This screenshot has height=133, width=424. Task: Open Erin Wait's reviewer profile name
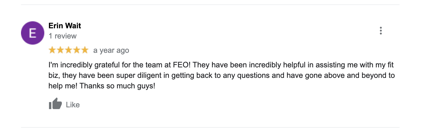(65, 26)
